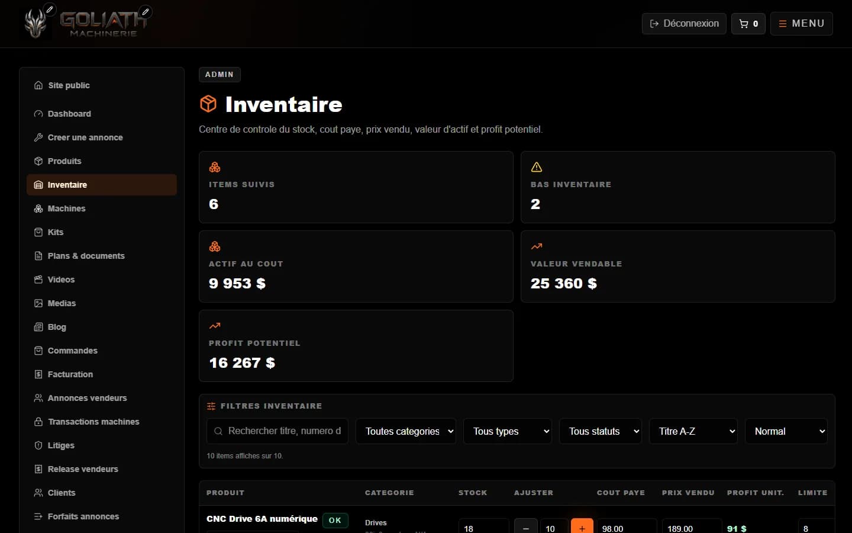
Task: Click the image icon next to Medias
Action: pos(38,303)
